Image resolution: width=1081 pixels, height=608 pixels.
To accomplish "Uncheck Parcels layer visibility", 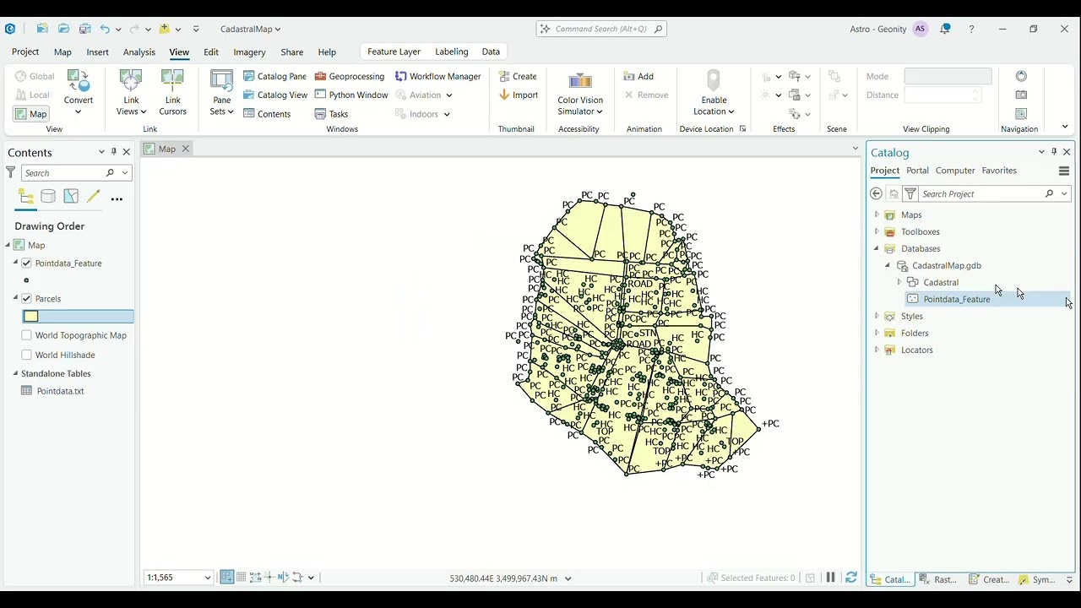I will pos(27,299).
